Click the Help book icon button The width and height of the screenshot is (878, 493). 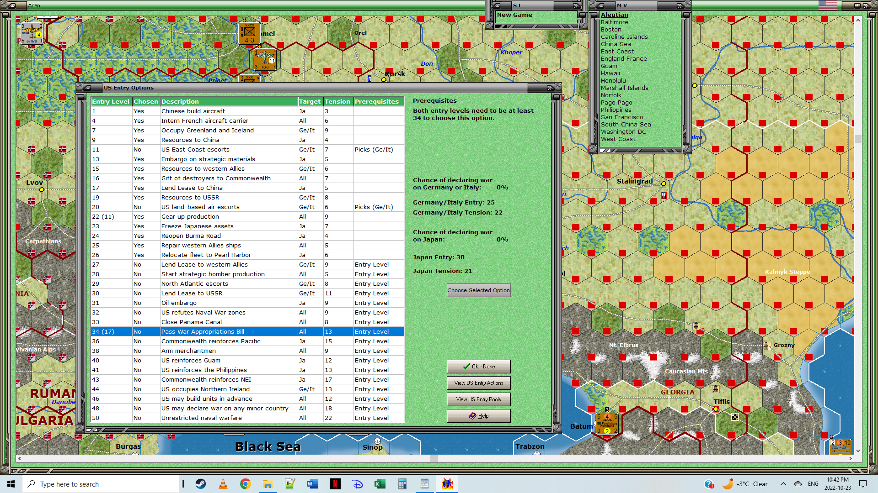click(478, 416)
